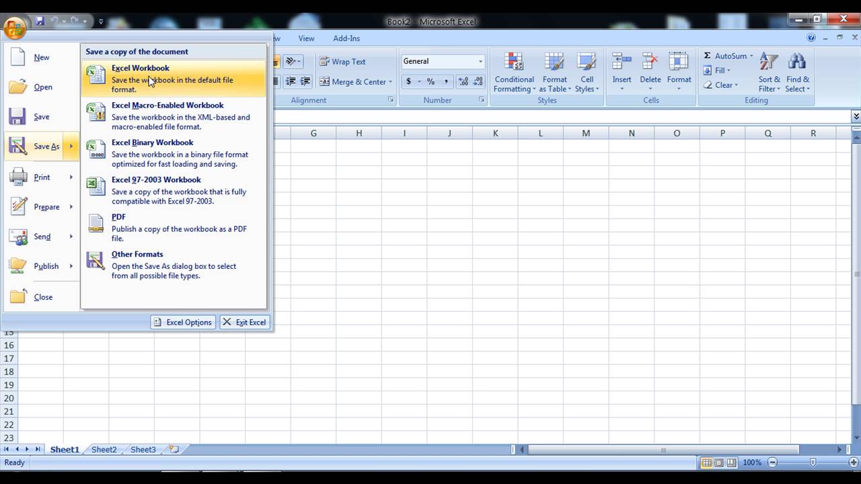861x484 pixels.
Task: Open Sort & Filter menu
Action: click(769, 73)
